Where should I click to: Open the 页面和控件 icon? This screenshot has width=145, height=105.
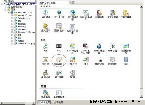click(59, 28)
